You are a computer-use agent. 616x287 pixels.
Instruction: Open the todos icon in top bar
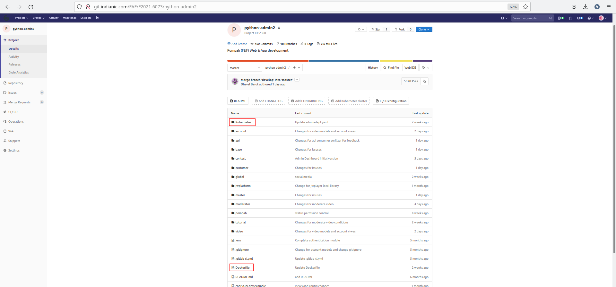(580, 18)
